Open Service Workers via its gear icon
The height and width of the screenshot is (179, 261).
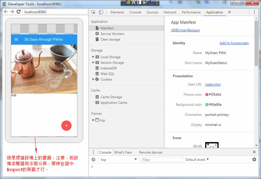[97, 34]
